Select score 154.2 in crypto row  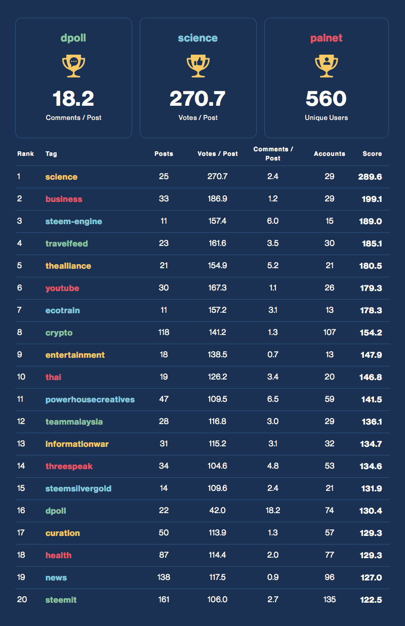click(371, 332)
